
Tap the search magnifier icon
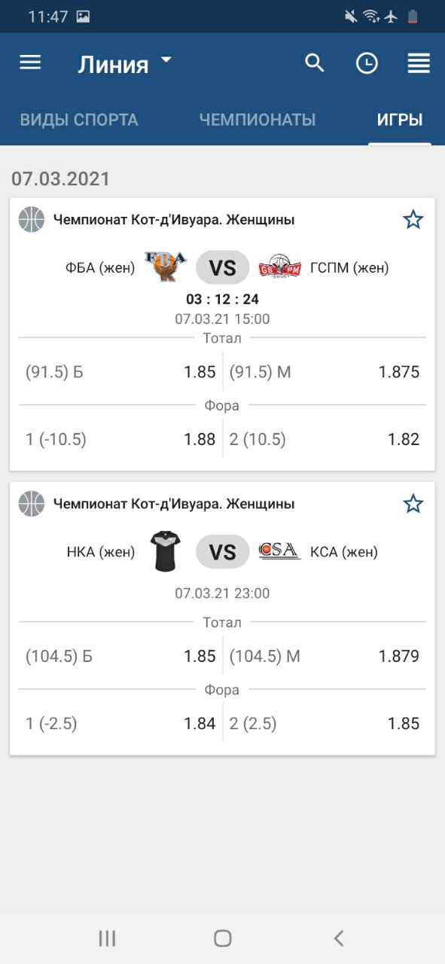click(315, 63)
